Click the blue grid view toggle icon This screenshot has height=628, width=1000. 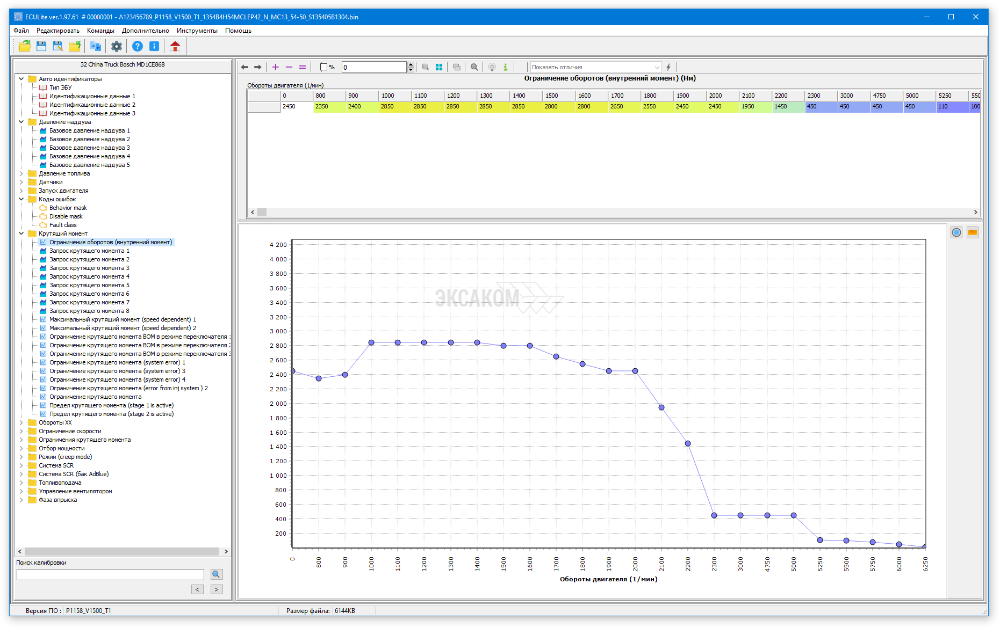click(439, 67)
